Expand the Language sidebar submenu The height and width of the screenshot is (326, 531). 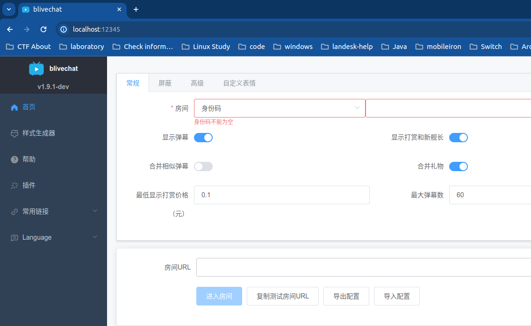click(95, 237)
